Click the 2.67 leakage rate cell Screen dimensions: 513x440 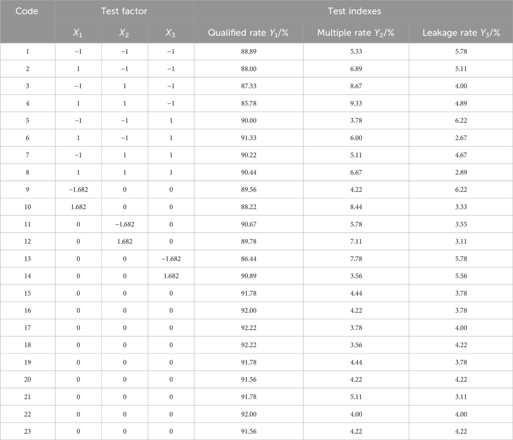(x=461, y=138)
